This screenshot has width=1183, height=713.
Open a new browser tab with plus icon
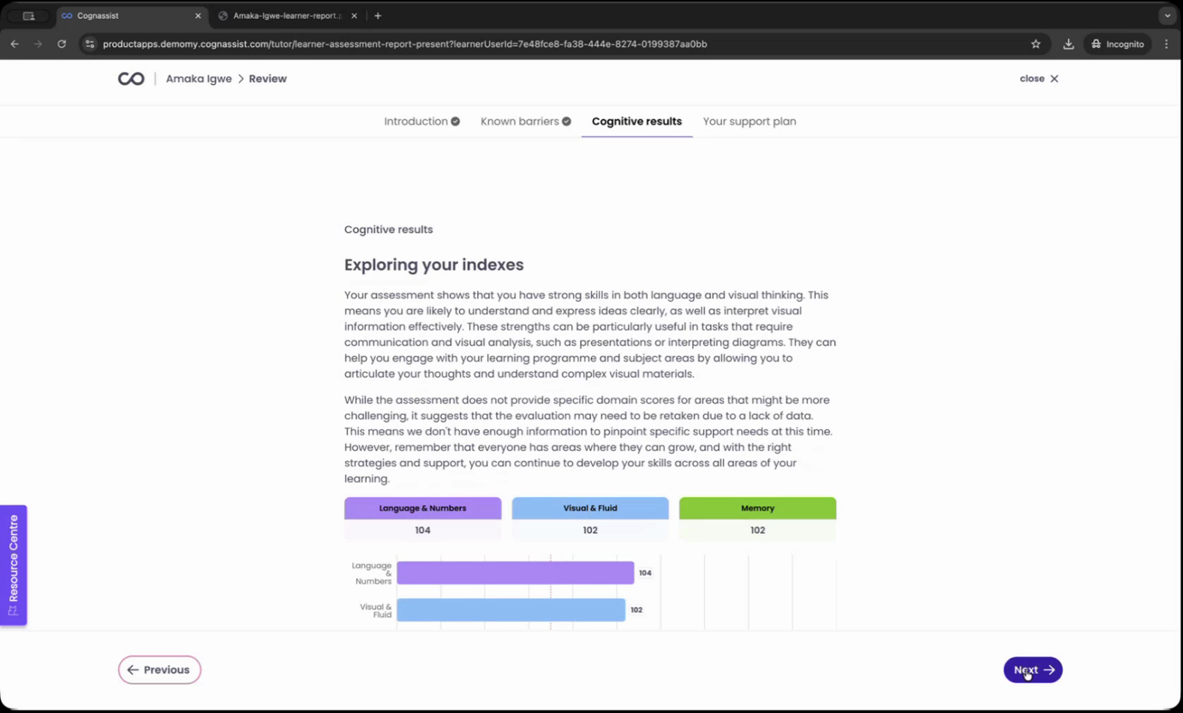[x=378, y=15]
